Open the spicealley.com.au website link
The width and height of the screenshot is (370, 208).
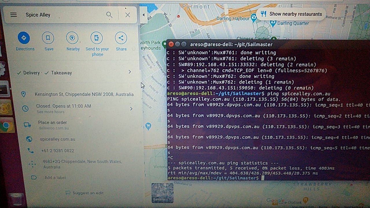[x=58, y=139]
